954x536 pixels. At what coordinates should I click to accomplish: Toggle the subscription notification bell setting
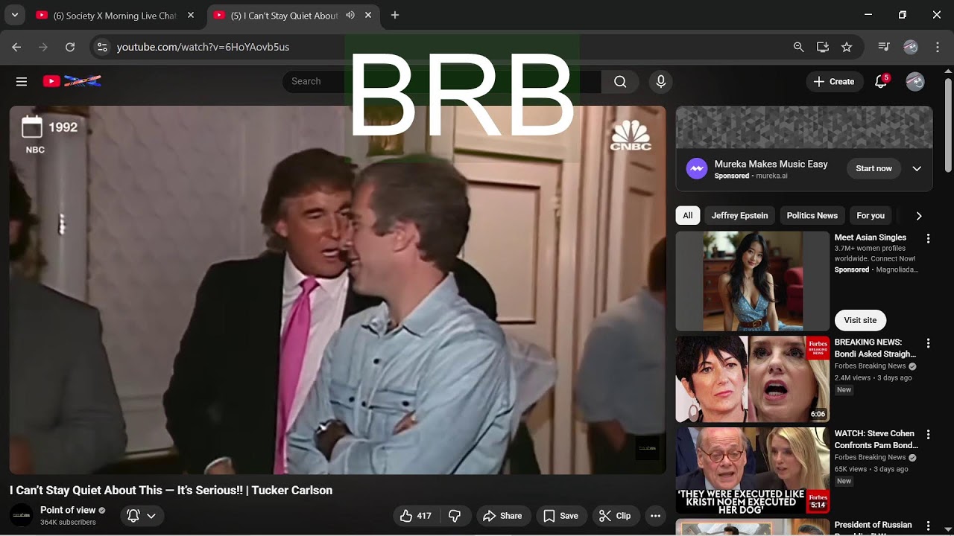point(142,516)
